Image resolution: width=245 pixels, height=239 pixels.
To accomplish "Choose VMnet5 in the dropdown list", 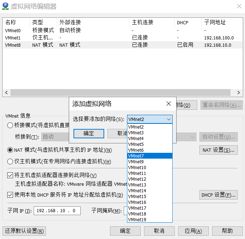I will point(150,144).
